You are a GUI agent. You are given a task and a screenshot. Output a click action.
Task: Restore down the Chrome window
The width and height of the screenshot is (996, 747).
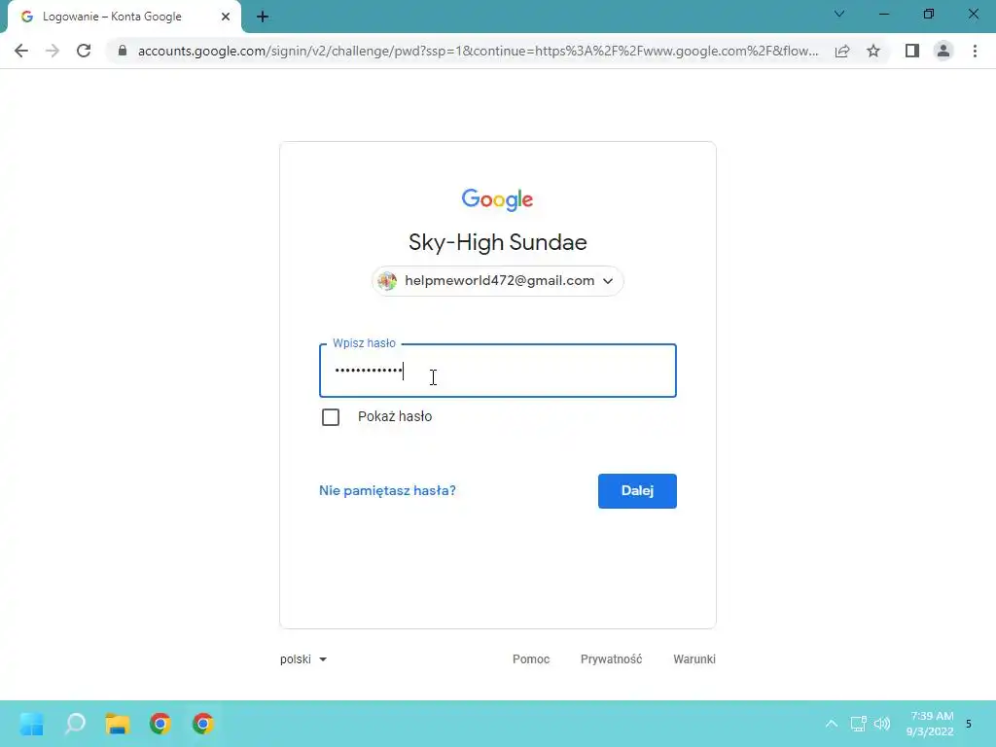click(929, 14)
